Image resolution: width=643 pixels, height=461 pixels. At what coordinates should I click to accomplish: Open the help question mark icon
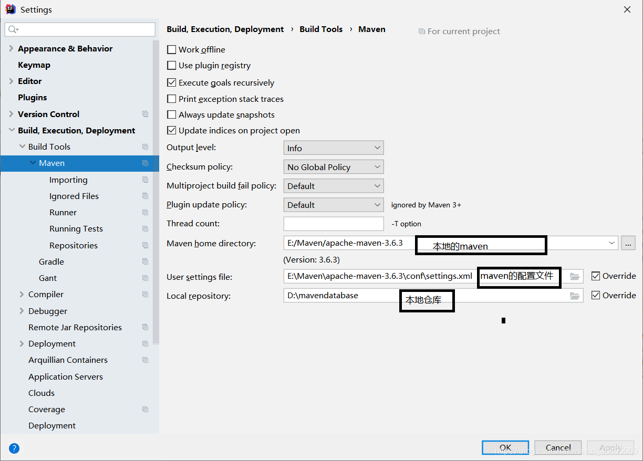tap(14, 448)
